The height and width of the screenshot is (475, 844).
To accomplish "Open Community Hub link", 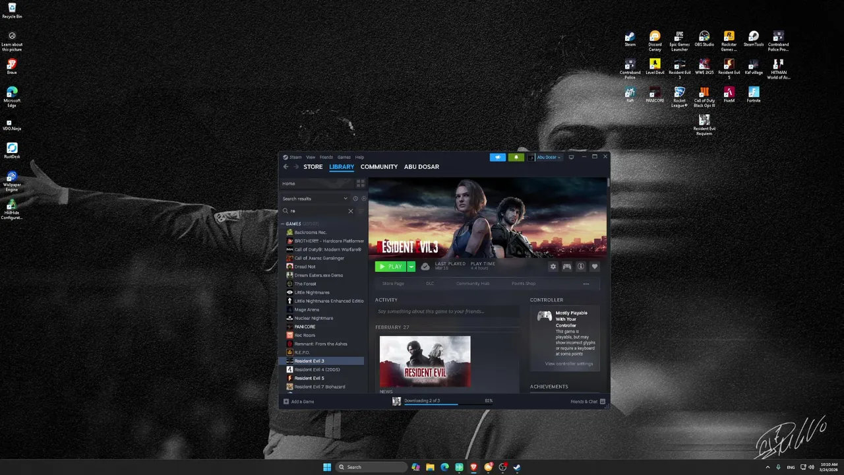I will 473,284.
